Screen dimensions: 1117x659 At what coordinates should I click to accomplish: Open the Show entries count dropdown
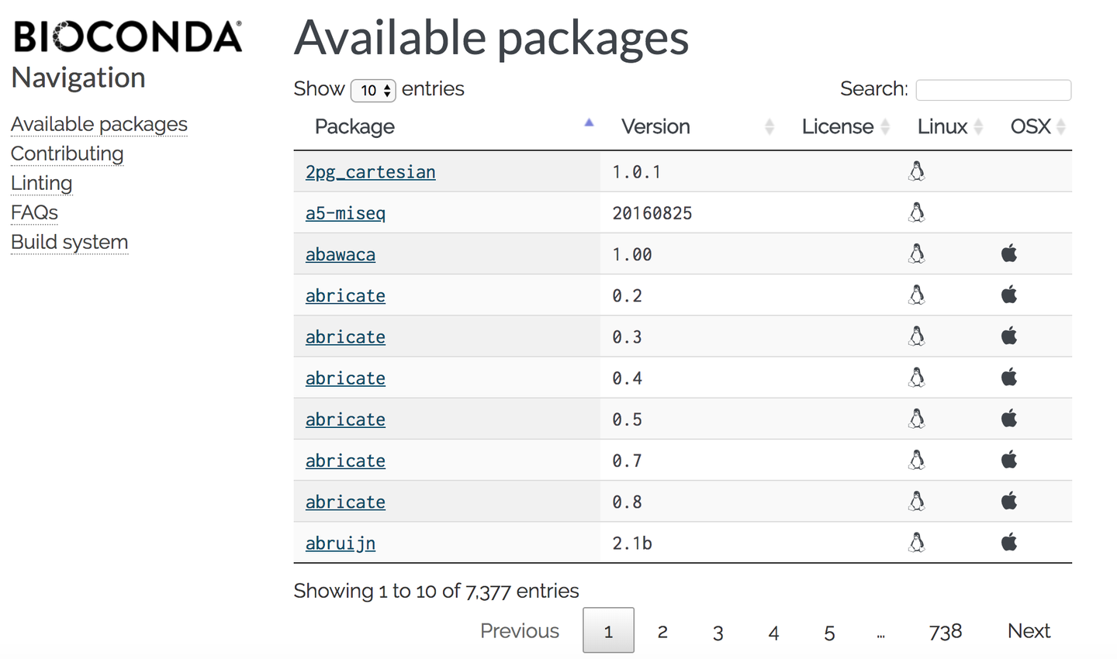click(373, 91)
